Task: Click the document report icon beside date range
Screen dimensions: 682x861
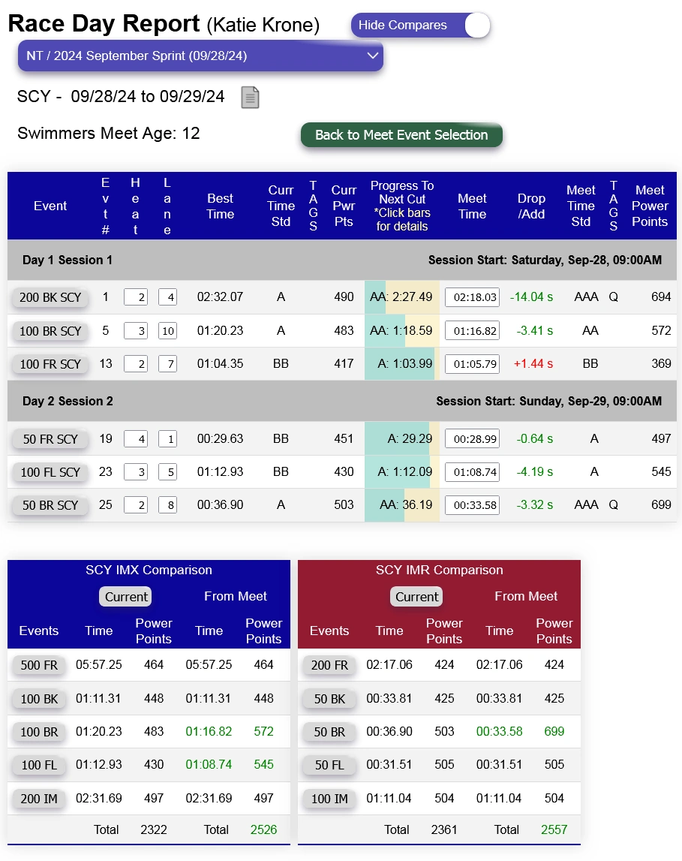Action: pyautogui.click(x=250, y=98)
